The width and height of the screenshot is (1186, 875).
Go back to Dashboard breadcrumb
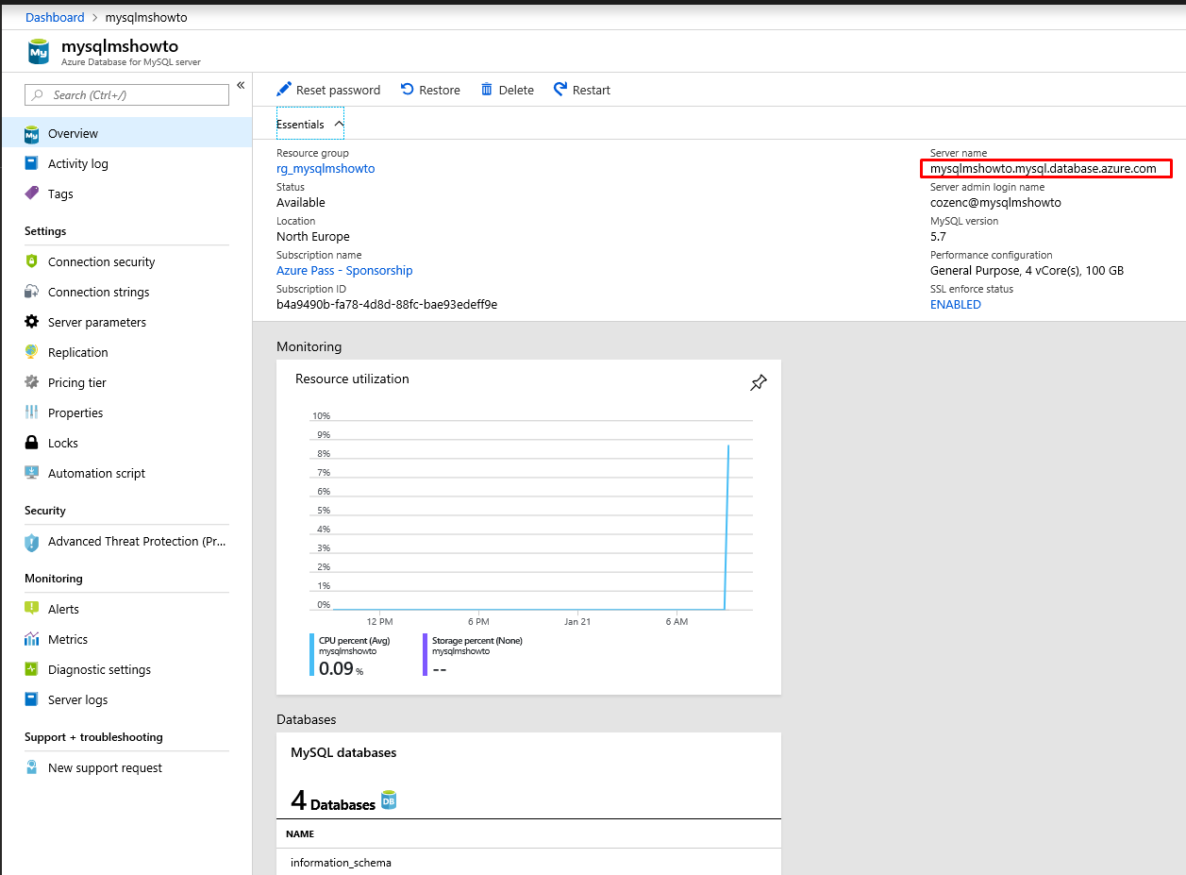click(x=55, y=17)
